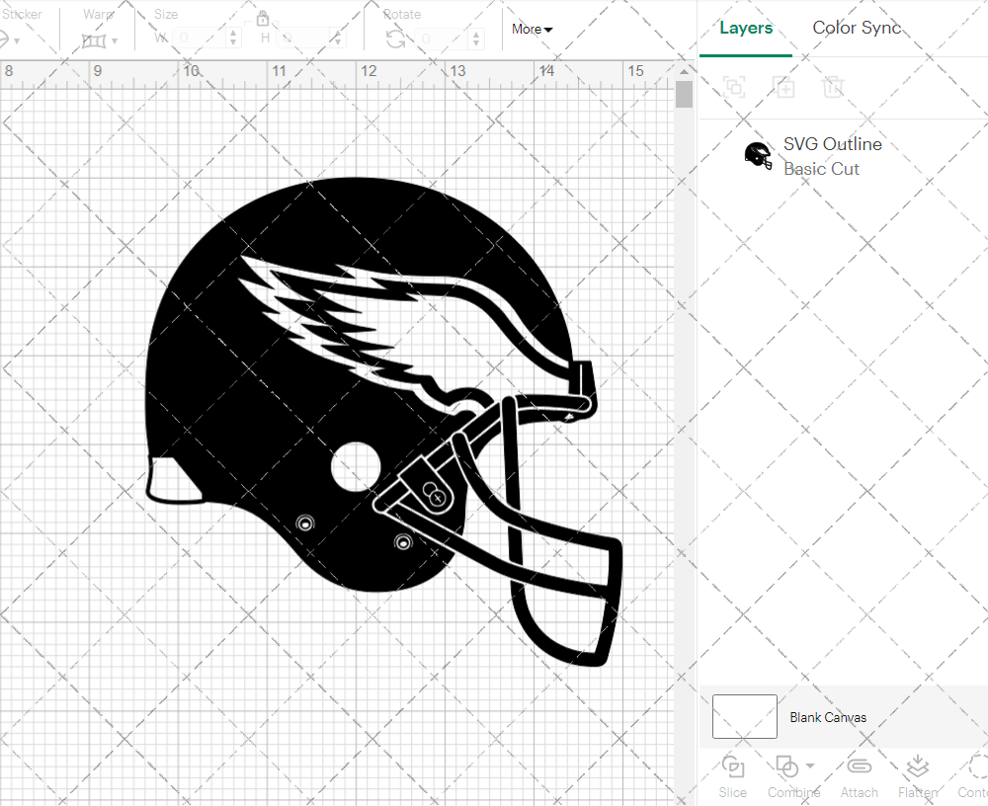The width and height of the screenshot is (988, 806).
Task: Open the More dropdown menu
Action: [532, 30]
